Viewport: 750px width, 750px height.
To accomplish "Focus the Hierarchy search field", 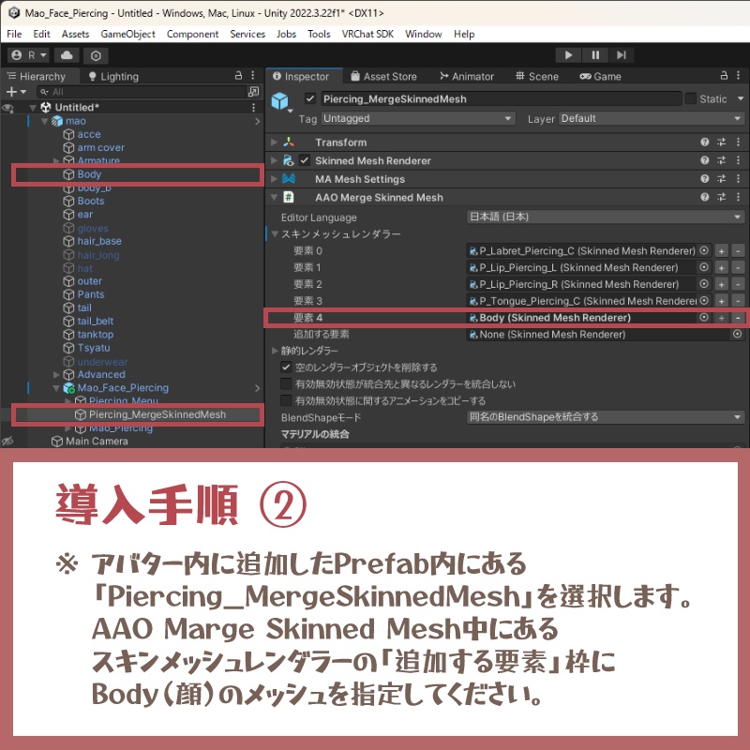I will [x=142, y=92].
